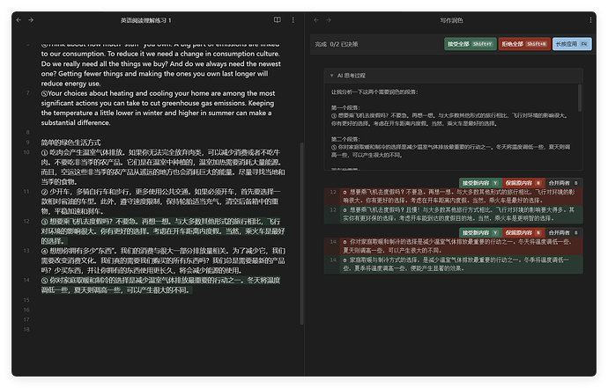Merge both (合并两者) for line 14
Screen dimensions: 608x388
coord(563,232)
